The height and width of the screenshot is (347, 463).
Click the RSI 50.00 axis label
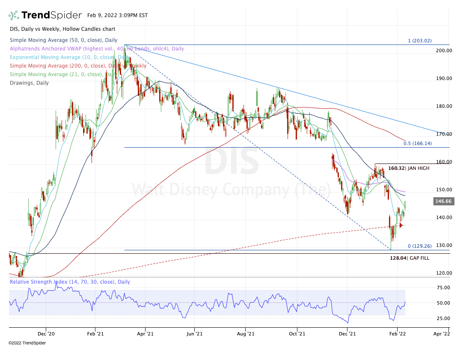[443, 303]
